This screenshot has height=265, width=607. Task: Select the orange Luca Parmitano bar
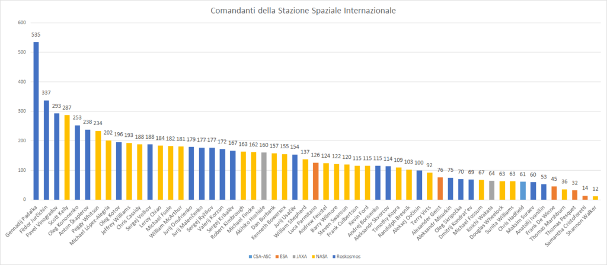pos(315,181)
